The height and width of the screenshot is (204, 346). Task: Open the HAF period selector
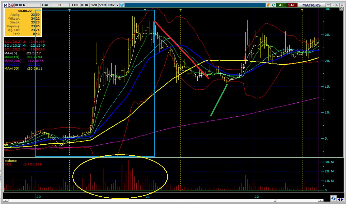[x=45, y=5]
